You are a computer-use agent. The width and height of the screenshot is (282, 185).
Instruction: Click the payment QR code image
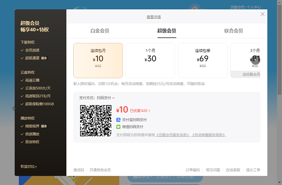pos(96,121)
